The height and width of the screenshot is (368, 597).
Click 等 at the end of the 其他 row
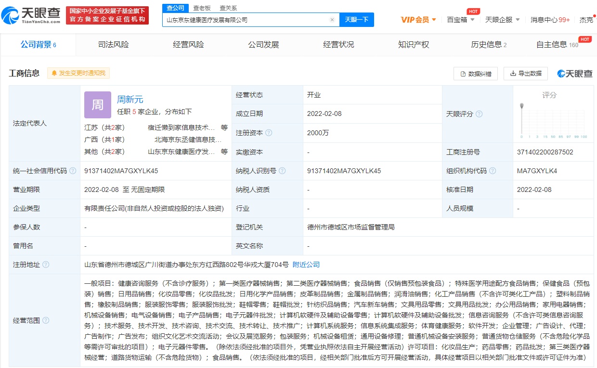pyautogui.click(x=224, y=152)
